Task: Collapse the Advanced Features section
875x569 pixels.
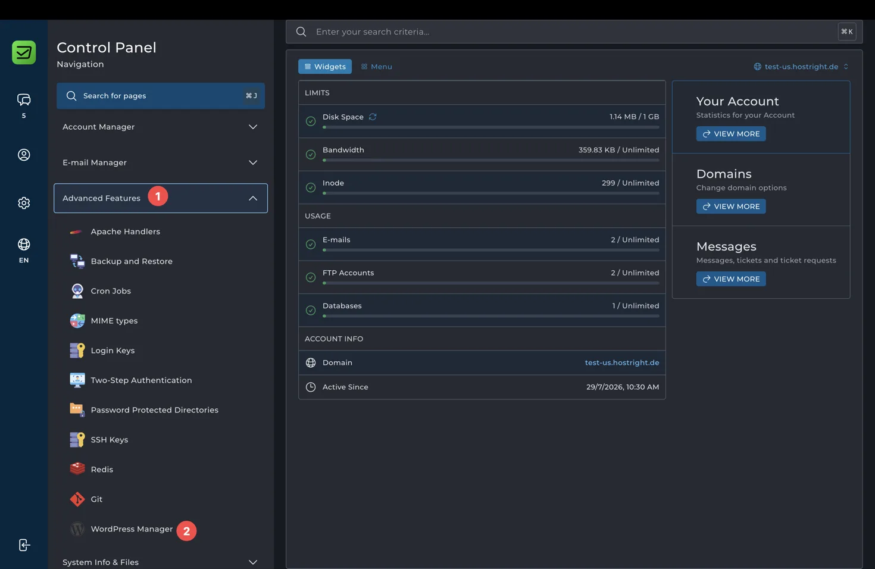Action: tap(161, 198)
